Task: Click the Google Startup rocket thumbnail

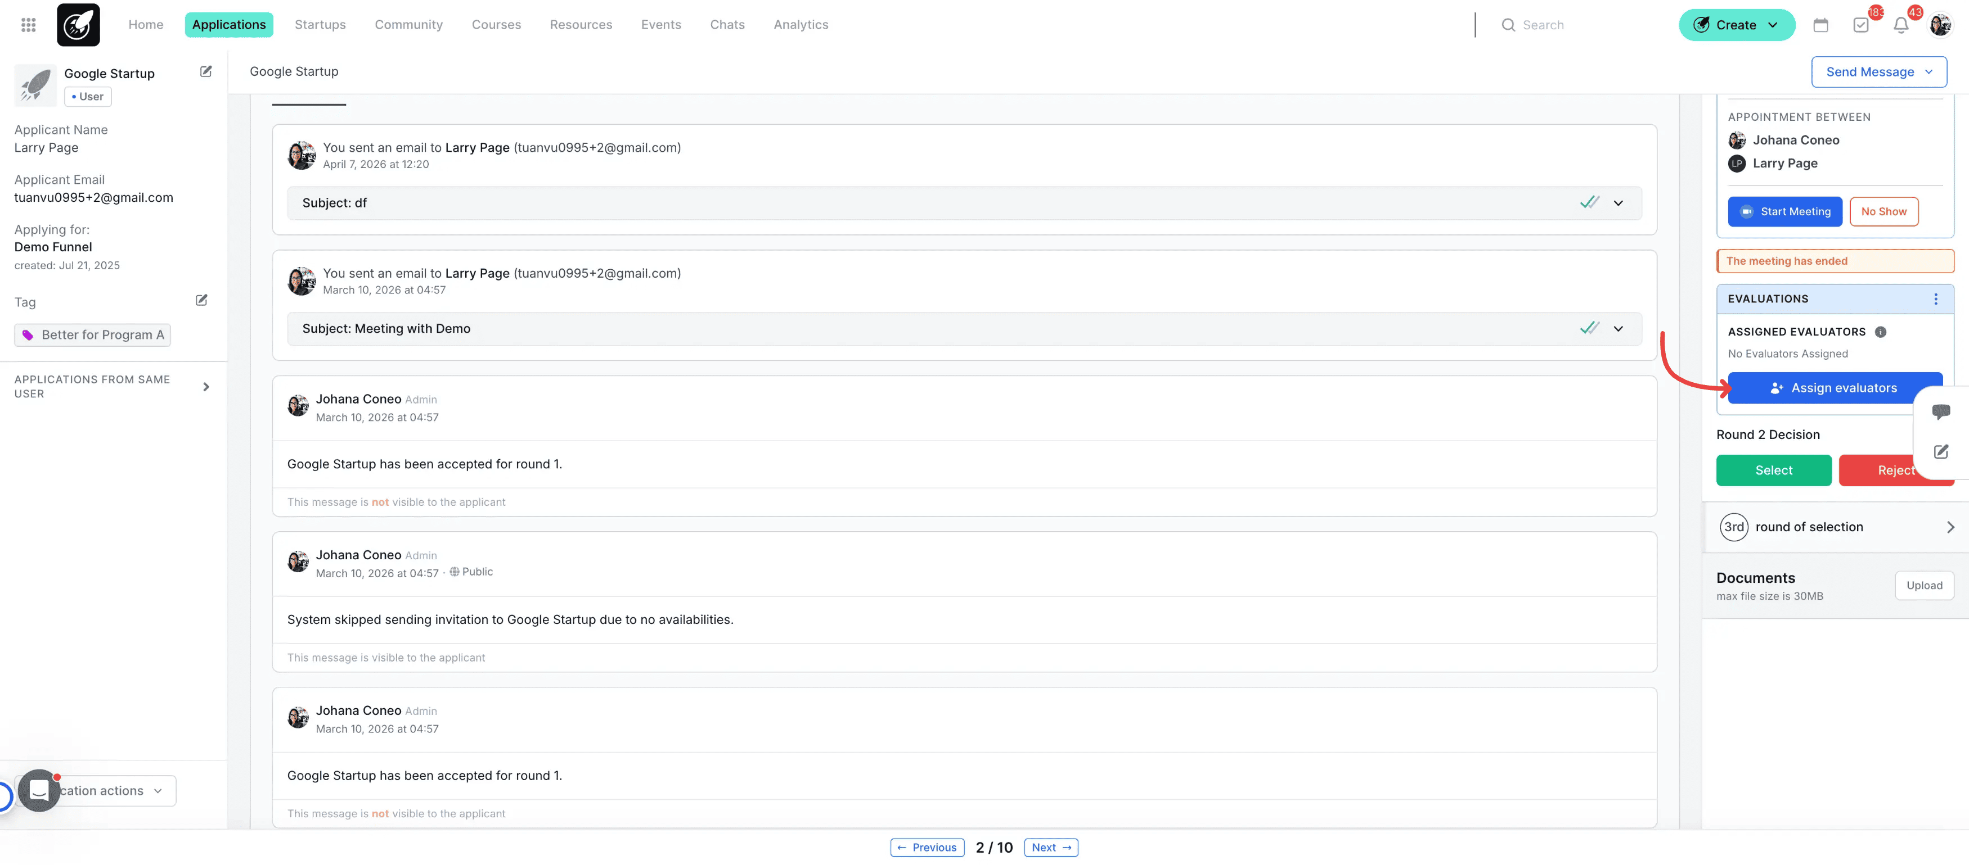Action: coord(35,85)
